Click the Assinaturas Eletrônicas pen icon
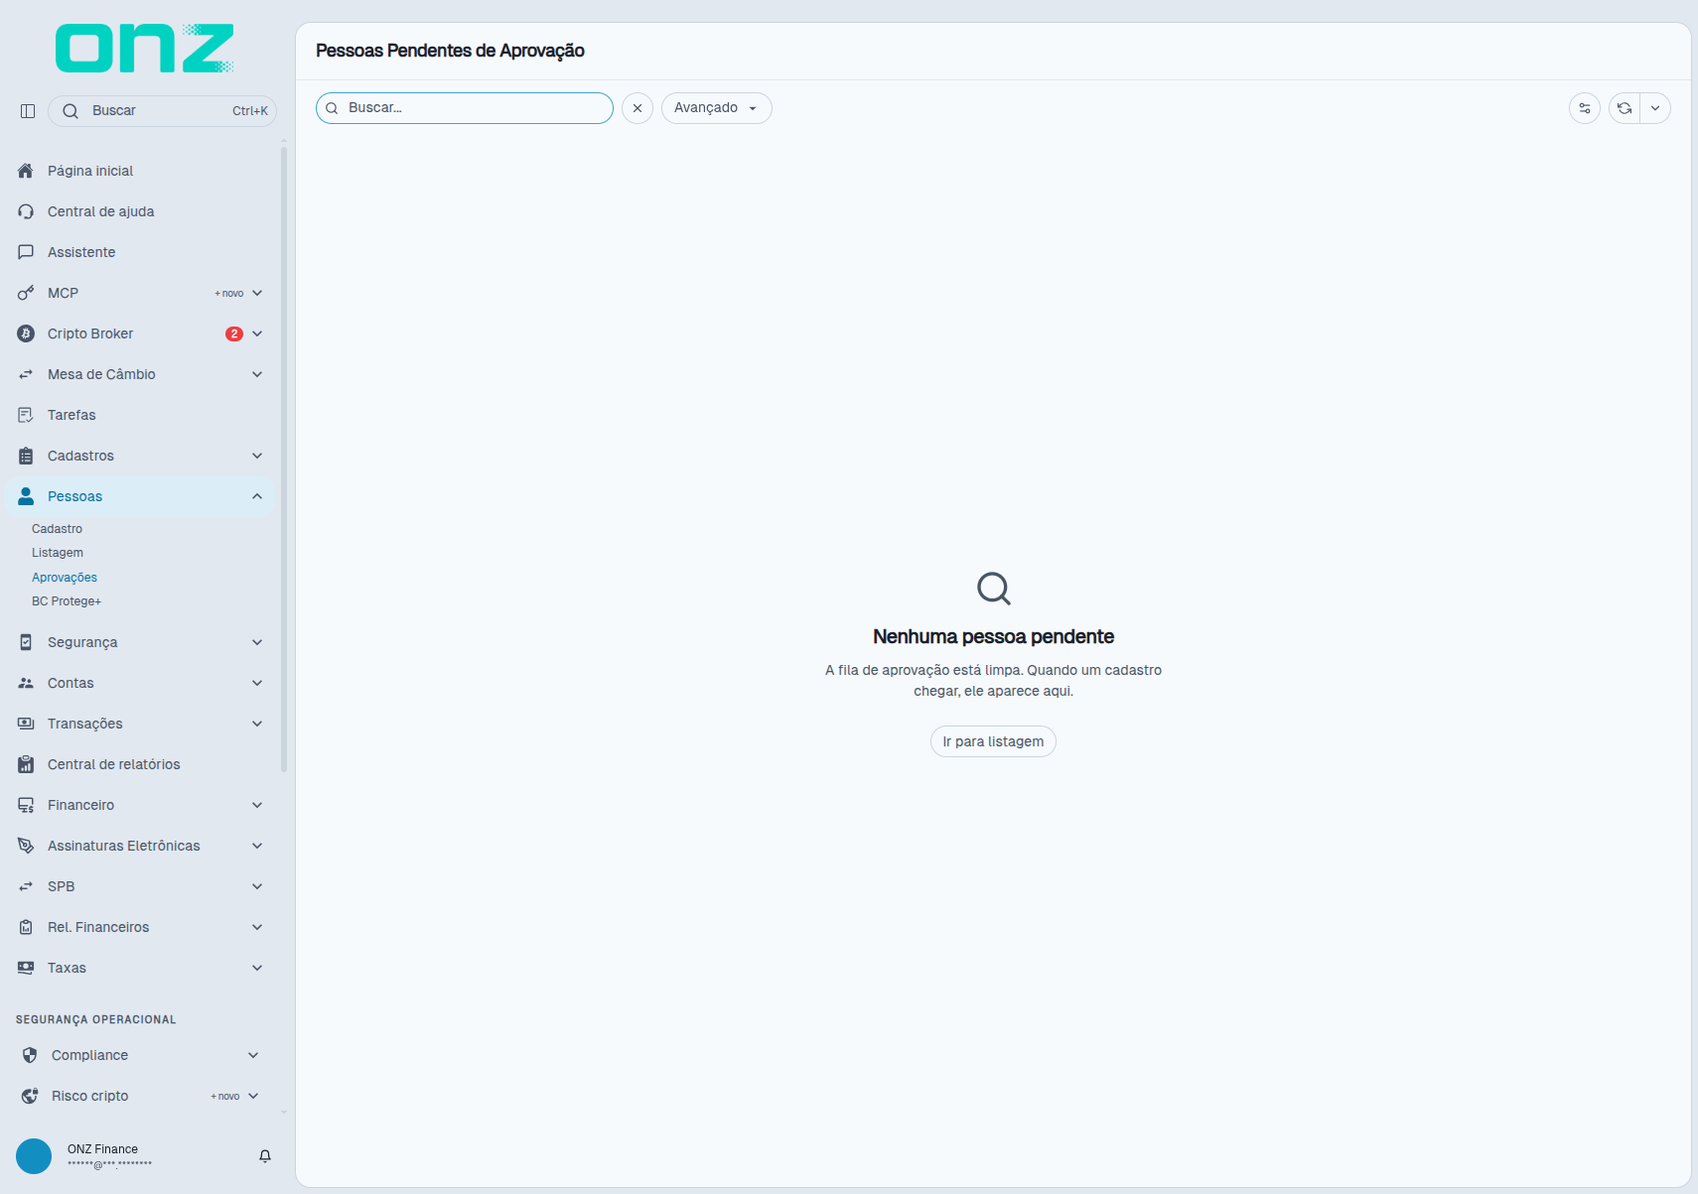 (26, 846)
